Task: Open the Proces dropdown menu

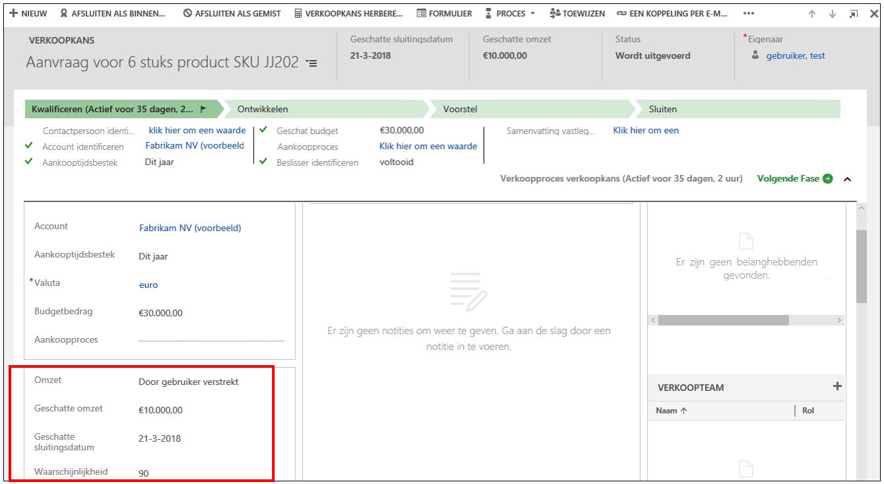Action: [x=510, y=13]
